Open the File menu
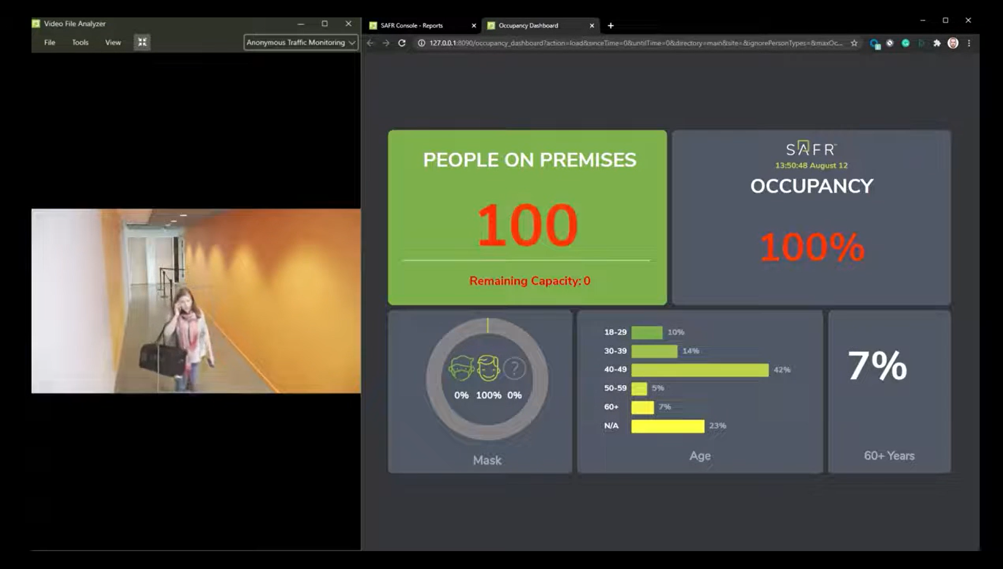The width and height of the screenshot is (1003, 569). point(50,42)
